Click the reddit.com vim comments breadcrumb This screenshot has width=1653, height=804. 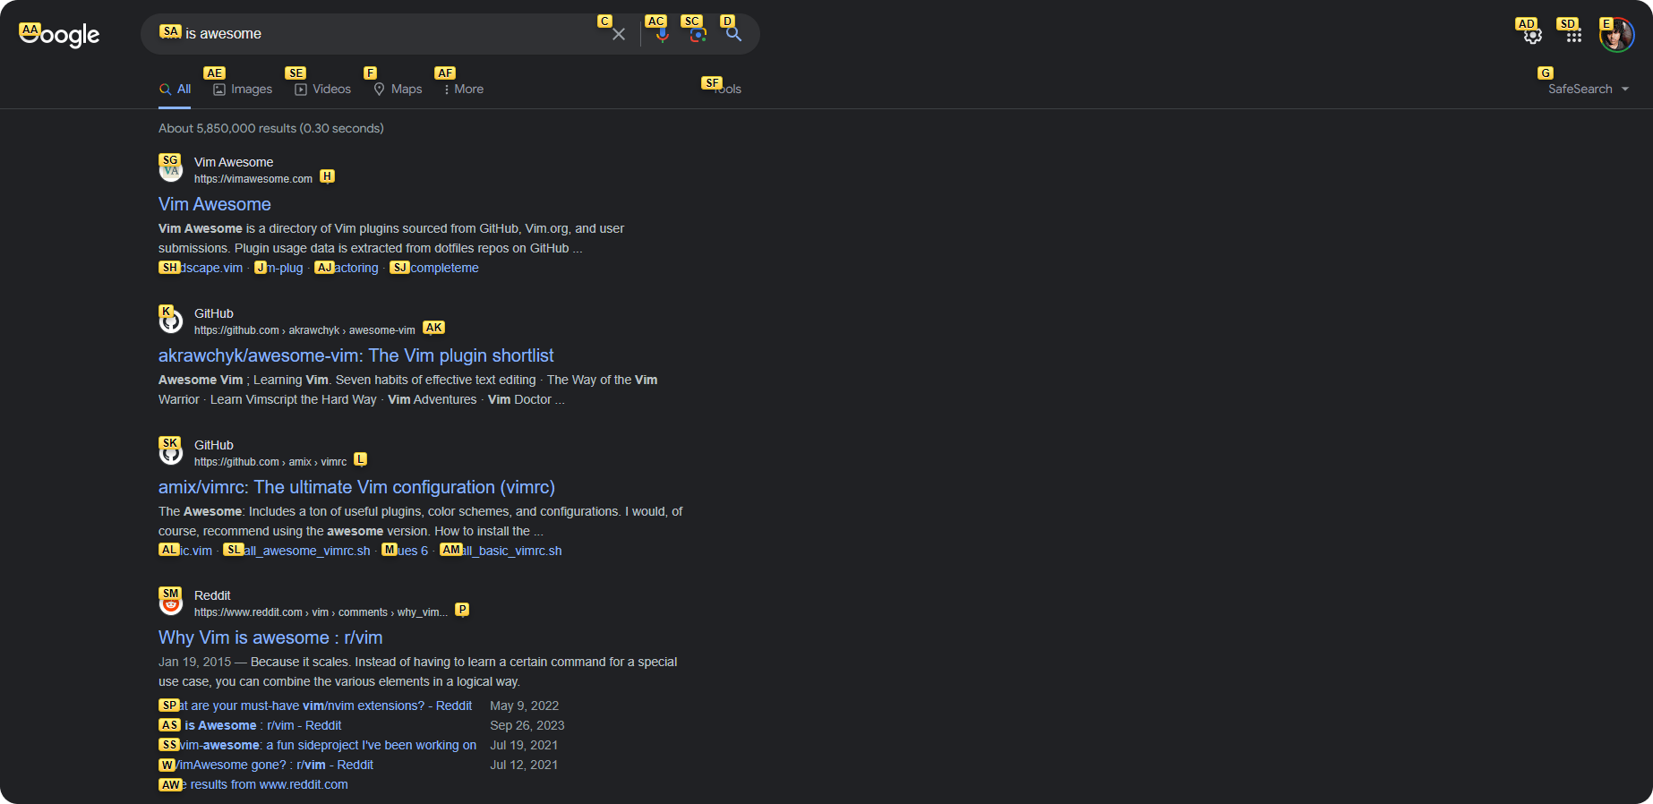[321, 612]
